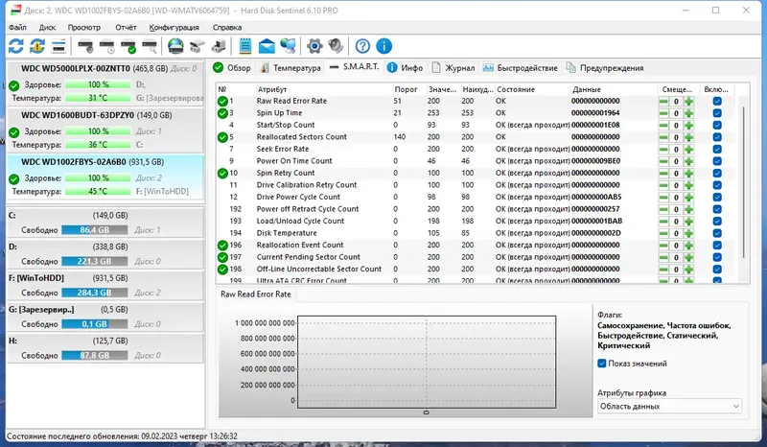
Task: Toggle enable checkbox for Load/Unload Cycle Count
Action: pos(717,221)
